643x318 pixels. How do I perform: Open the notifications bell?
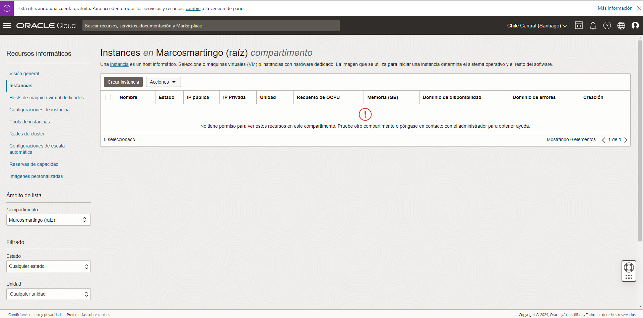593,25
